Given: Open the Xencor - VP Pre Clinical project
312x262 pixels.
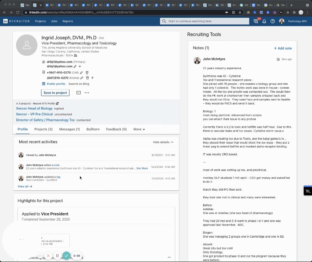Looking at the screenshot, I should coord(35,114).
